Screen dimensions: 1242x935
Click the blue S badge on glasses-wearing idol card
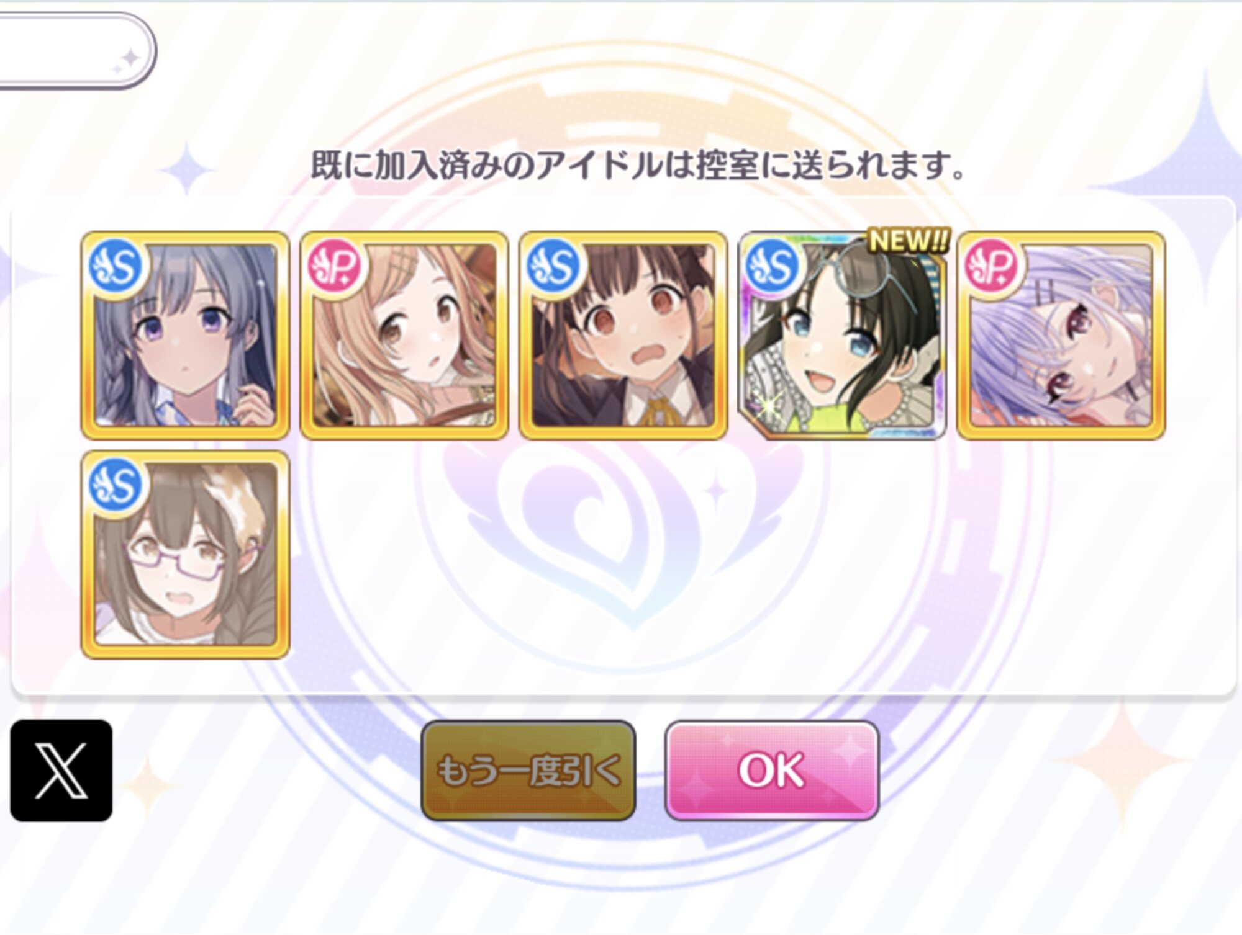115,485
